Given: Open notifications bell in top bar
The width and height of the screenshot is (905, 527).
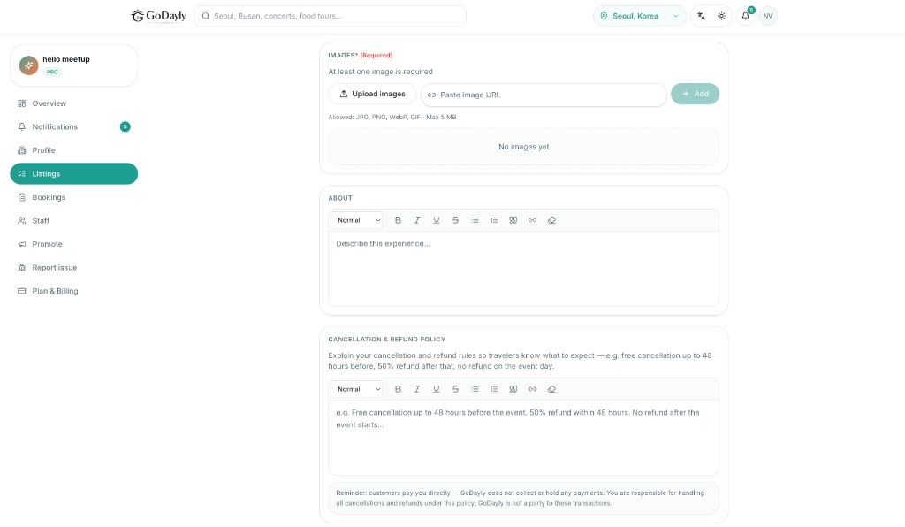Looking at the screenshot, I should (x=746, y=16).
